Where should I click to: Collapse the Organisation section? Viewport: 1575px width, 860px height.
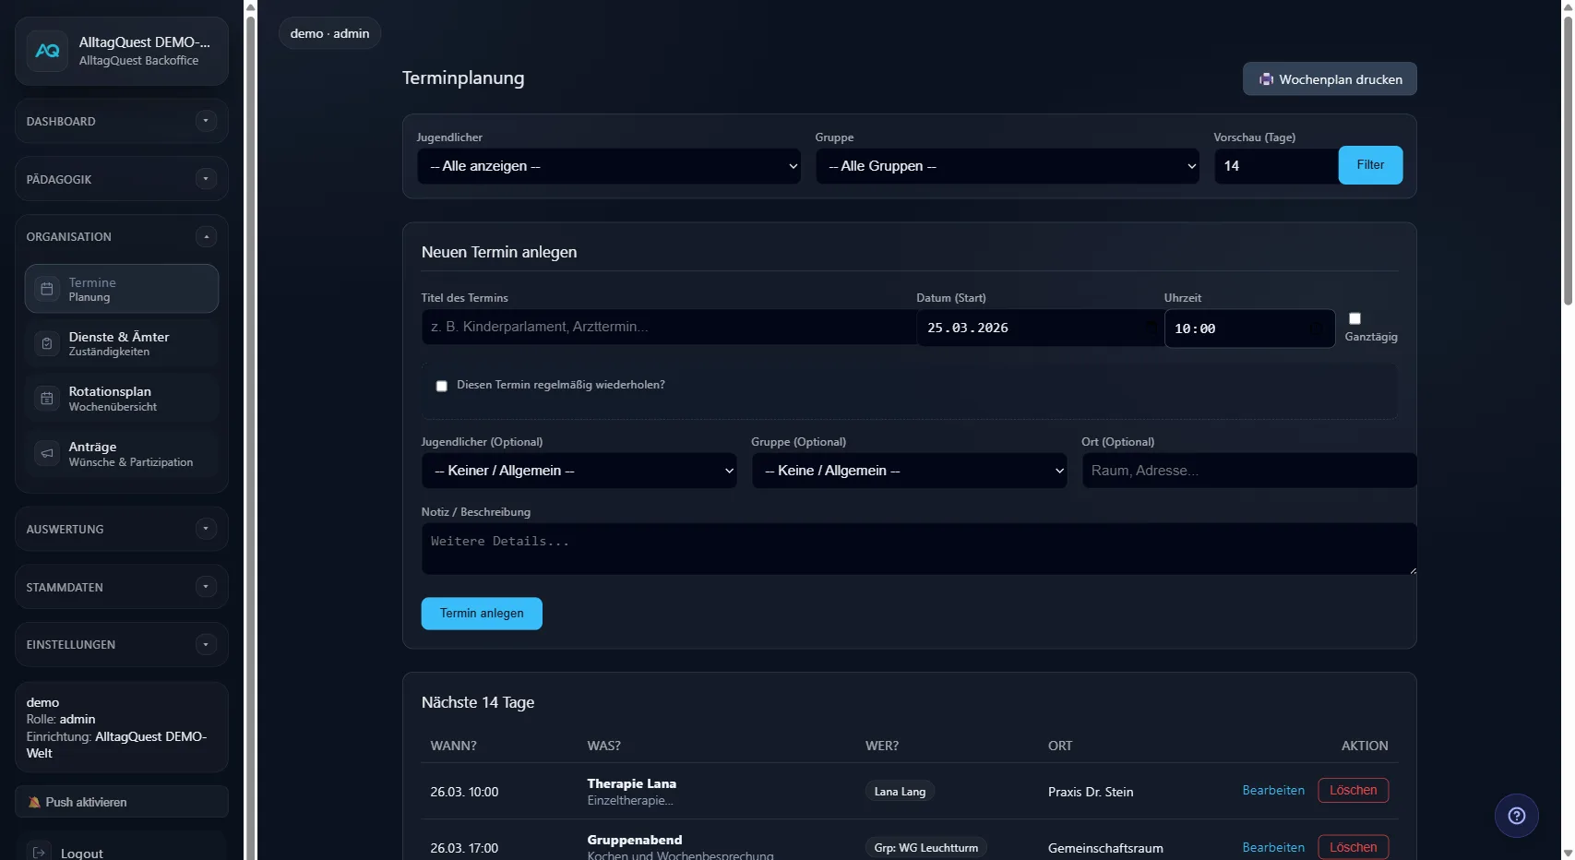tap(207, 237)
